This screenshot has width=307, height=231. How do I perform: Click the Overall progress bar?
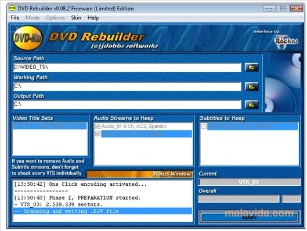(x=239, y=199)
